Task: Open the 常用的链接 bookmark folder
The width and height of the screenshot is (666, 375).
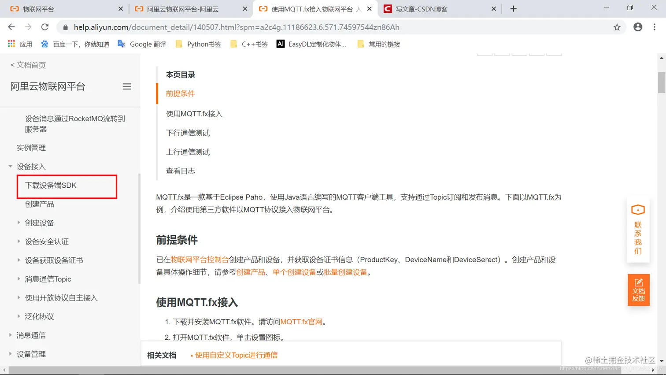Action: click(379, 44)
